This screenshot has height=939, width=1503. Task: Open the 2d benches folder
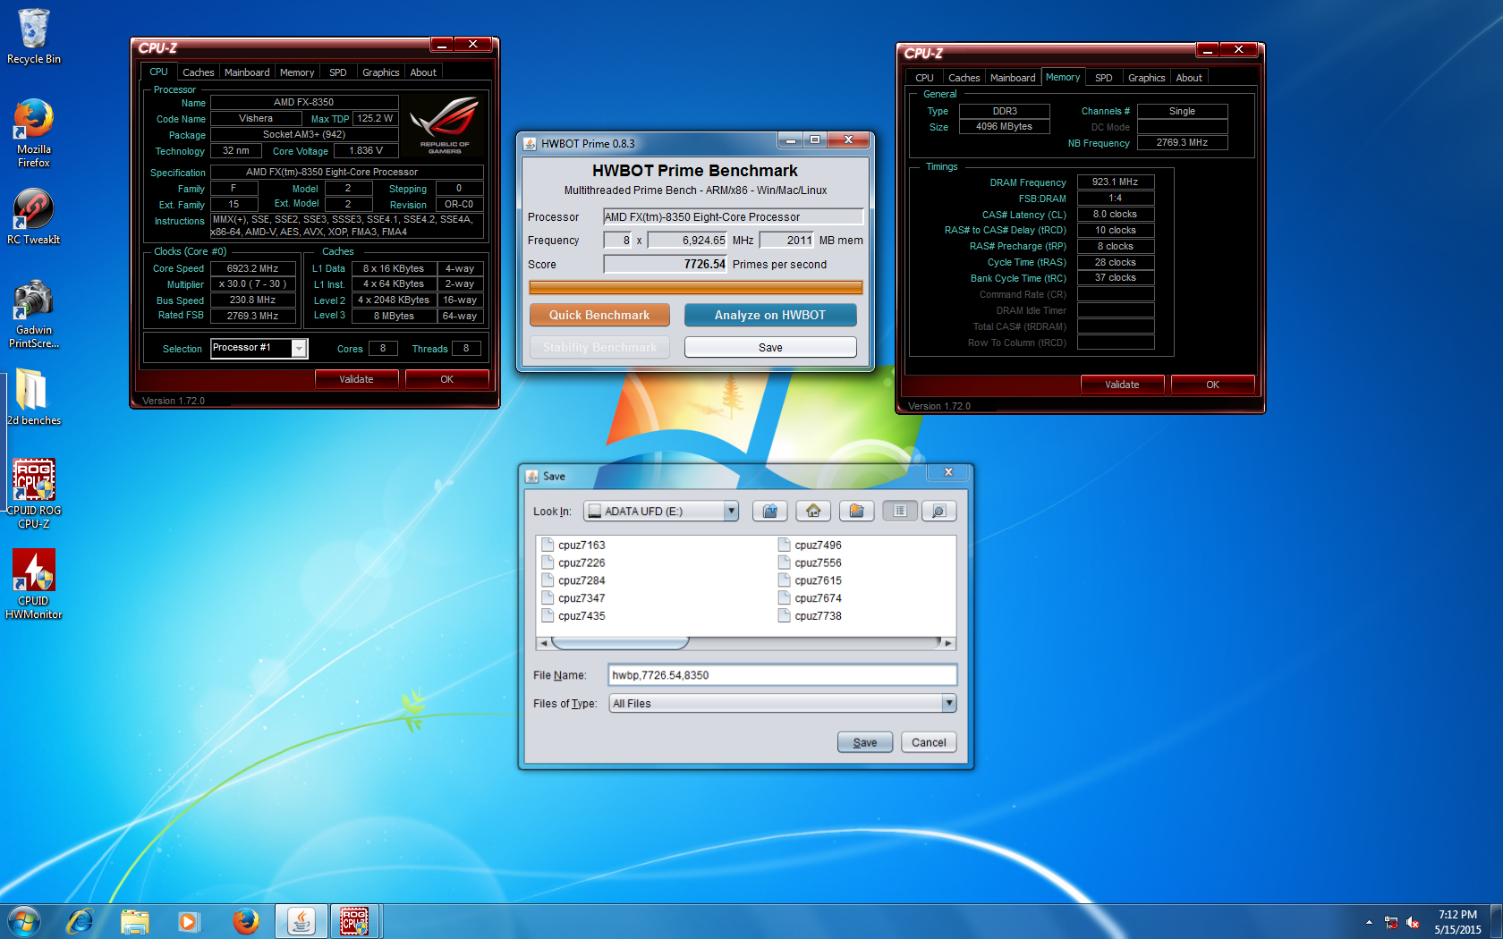click(x=34, y=397)
